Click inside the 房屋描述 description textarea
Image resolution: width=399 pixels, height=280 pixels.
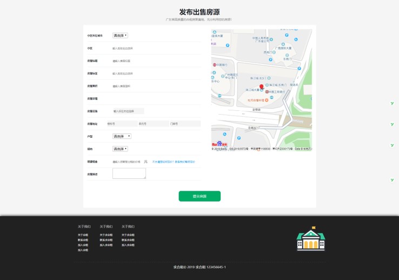coord(129,174)
